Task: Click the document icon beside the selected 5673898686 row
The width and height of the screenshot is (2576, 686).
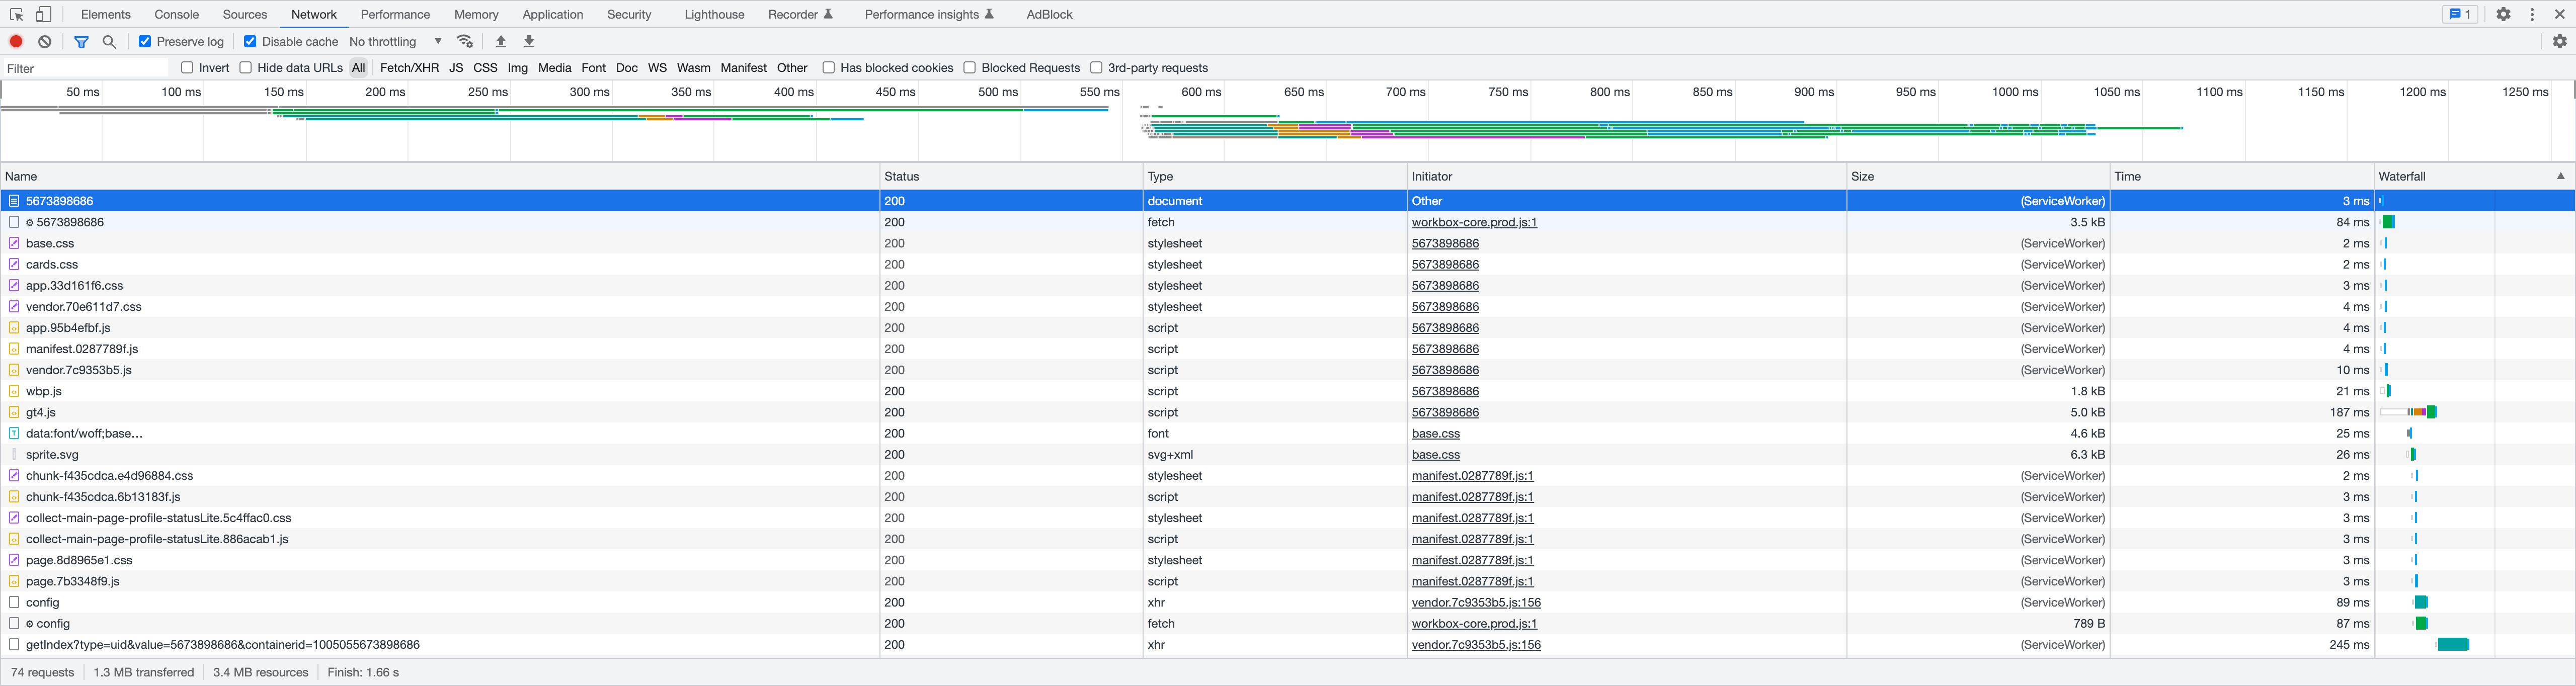Action: pyautogui.click(x=14, y=201)
